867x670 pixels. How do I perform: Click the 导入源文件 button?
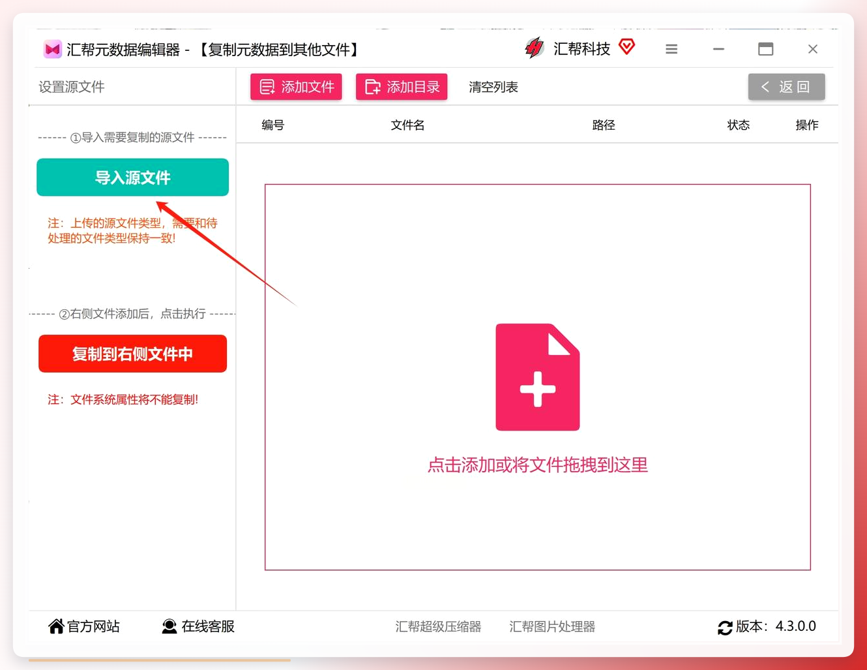click(132, 177)
